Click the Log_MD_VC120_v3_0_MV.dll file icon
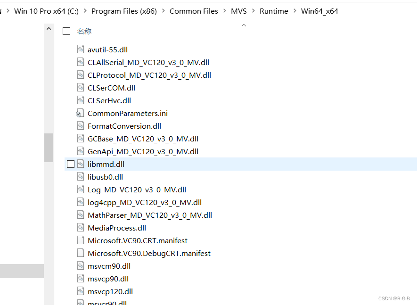Image resolution: width=417 pixels, height=305 pixels. click(81, 190)
